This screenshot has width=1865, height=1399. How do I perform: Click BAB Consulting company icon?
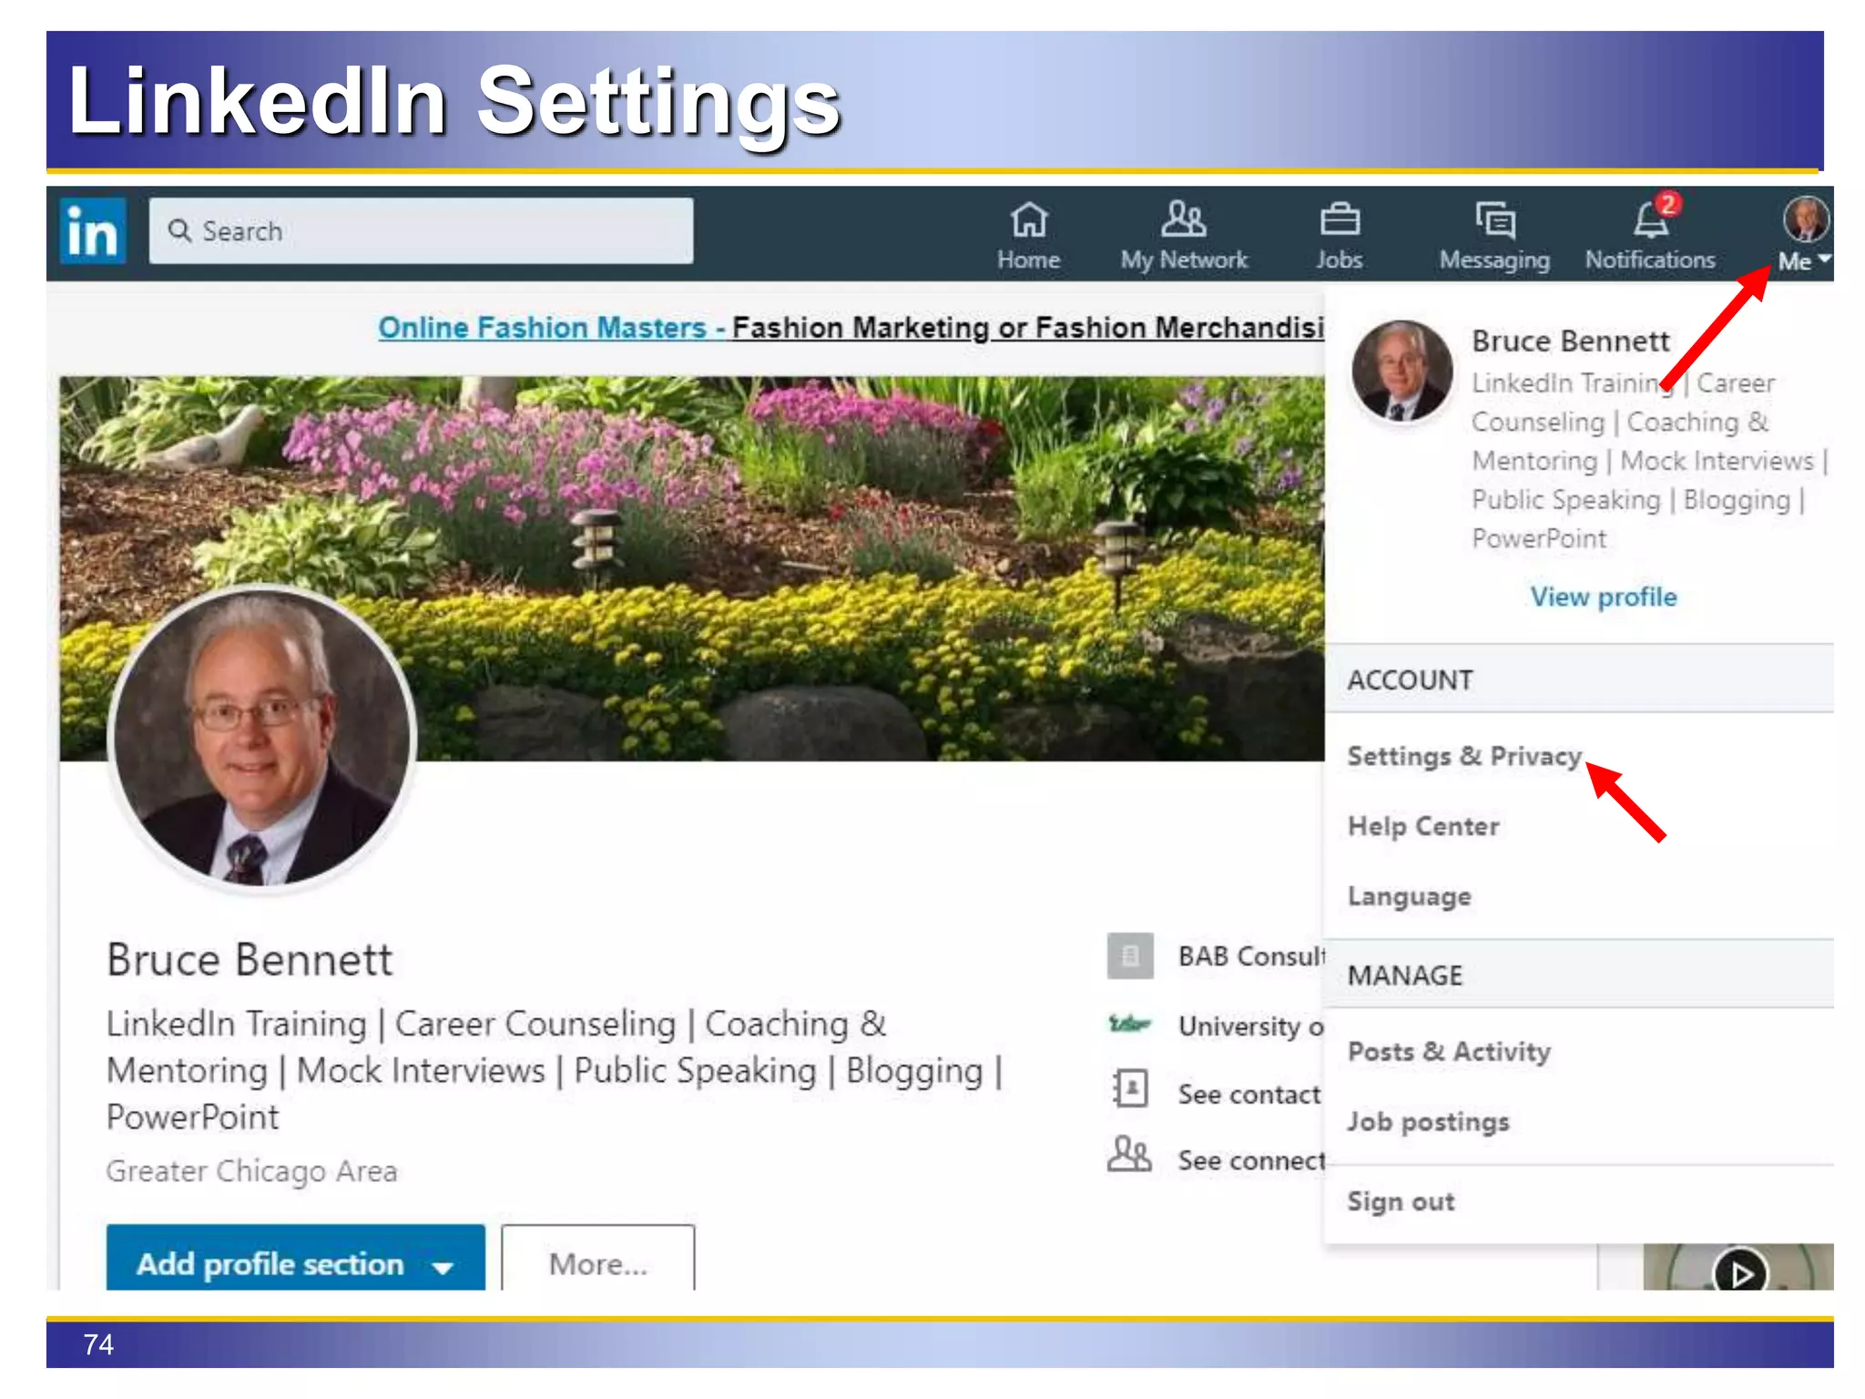[1130, 956]
